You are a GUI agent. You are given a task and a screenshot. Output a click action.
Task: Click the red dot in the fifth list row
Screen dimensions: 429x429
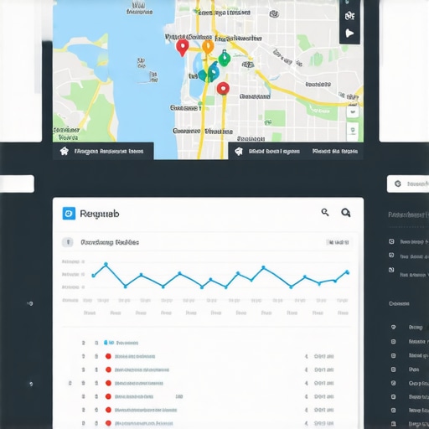point(108,410)
